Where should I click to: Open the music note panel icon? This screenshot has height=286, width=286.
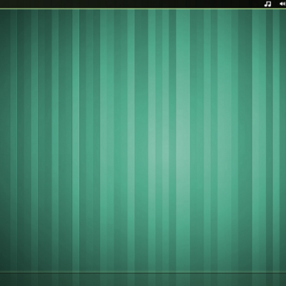coord(267,4)
